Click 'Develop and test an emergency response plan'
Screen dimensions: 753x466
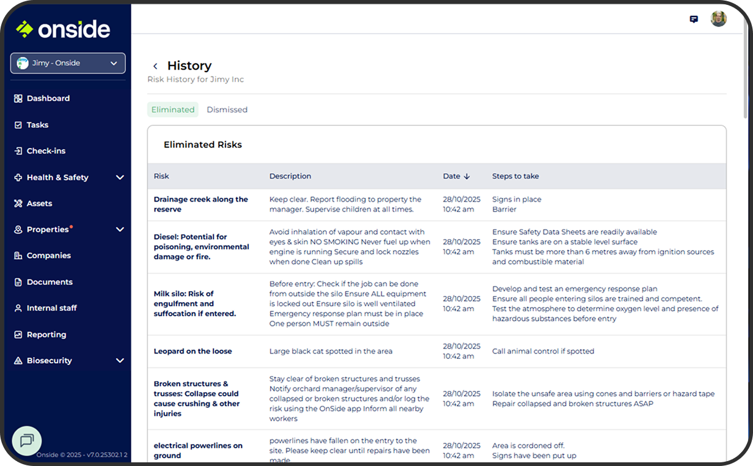point(575,289)
